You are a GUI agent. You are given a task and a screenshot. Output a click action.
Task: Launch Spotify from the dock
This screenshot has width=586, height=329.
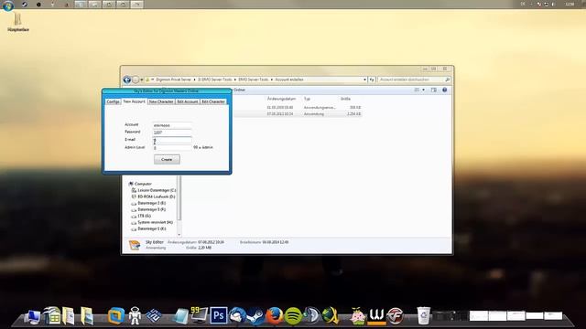(x=293, y=316)
